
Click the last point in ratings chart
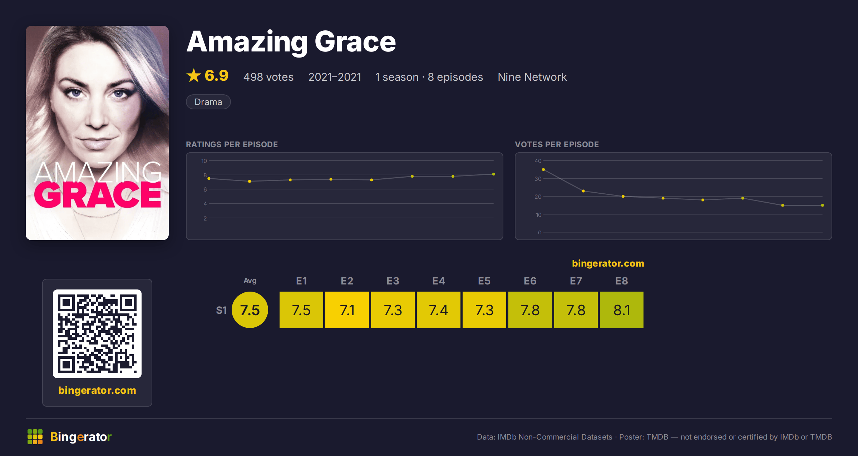494,174
